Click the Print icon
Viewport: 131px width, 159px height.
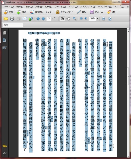pos(12,19)
